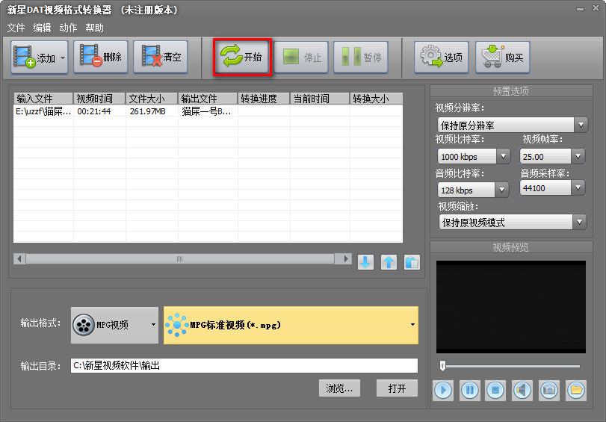The image size is (606, 422).
Task: Minimize the converter window
Action: [580, 9]
